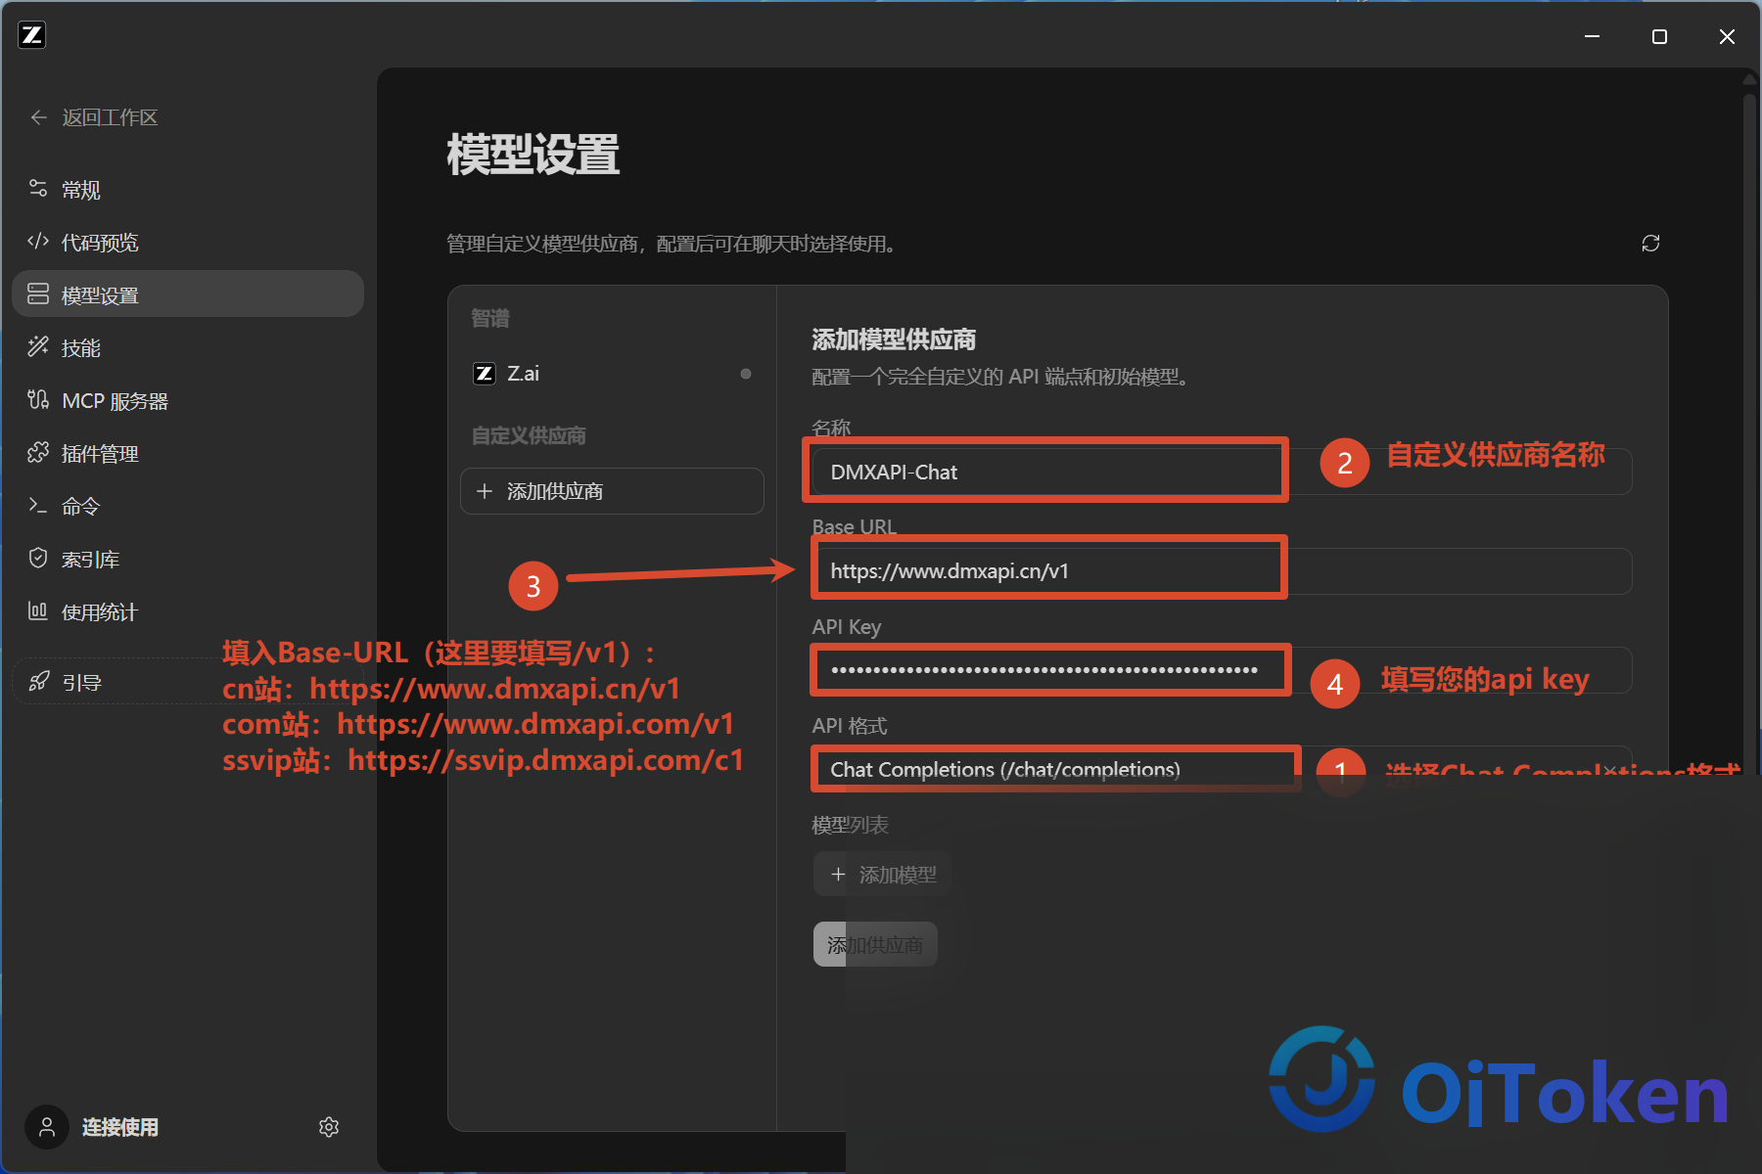Maximize the application window
This screenshot has height=1174, width=1762.
(x=1659, y=36)
